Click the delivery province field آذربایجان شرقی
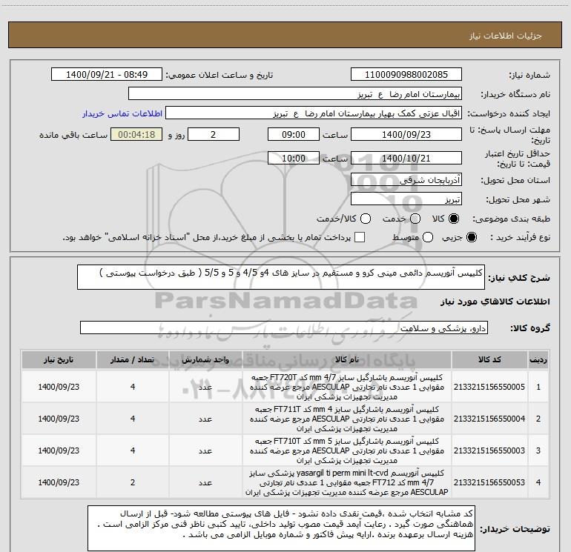The height and width of the screenshot is (552, 571). click(406, 180)
